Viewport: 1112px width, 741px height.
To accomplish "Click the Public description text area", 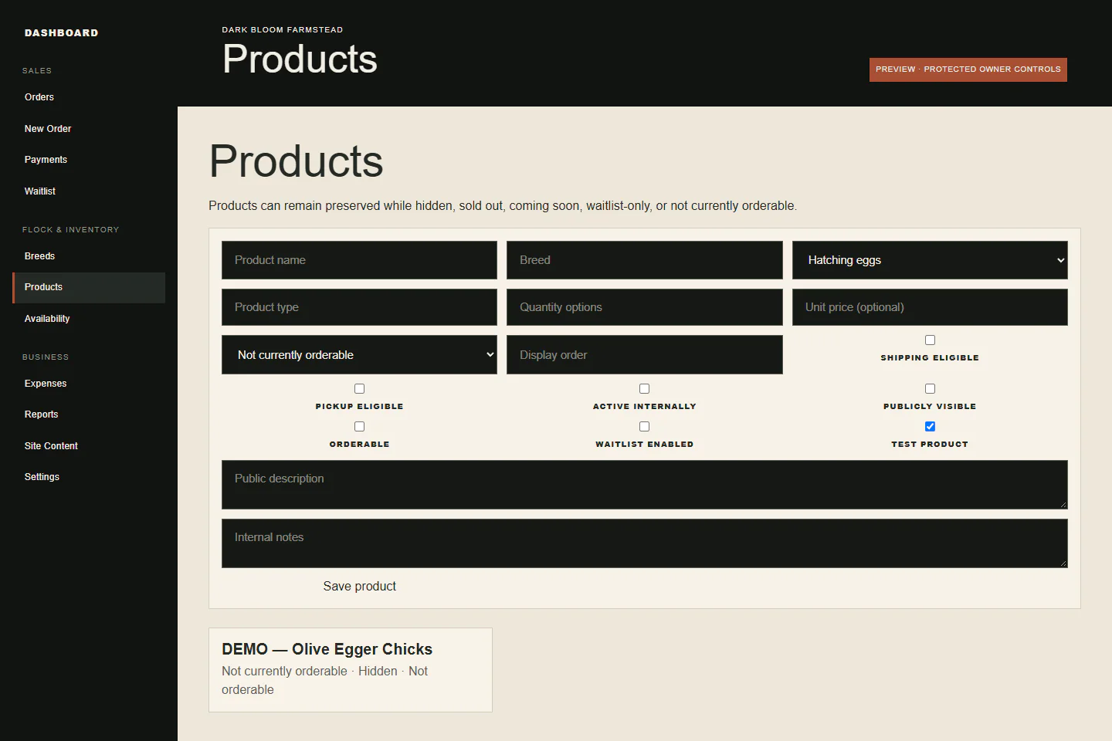I will point(644,485).
